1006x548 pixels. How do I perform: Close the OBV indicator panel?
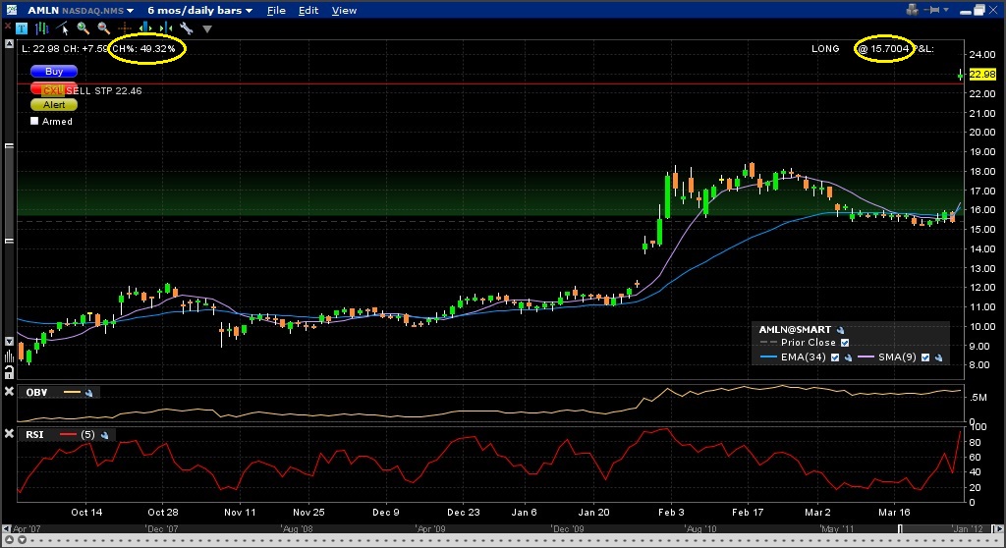[10, 393]
